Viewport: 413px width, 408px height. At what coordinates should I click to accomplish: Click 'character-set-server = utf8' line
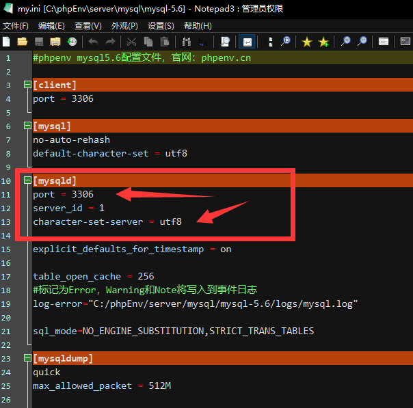107,222
